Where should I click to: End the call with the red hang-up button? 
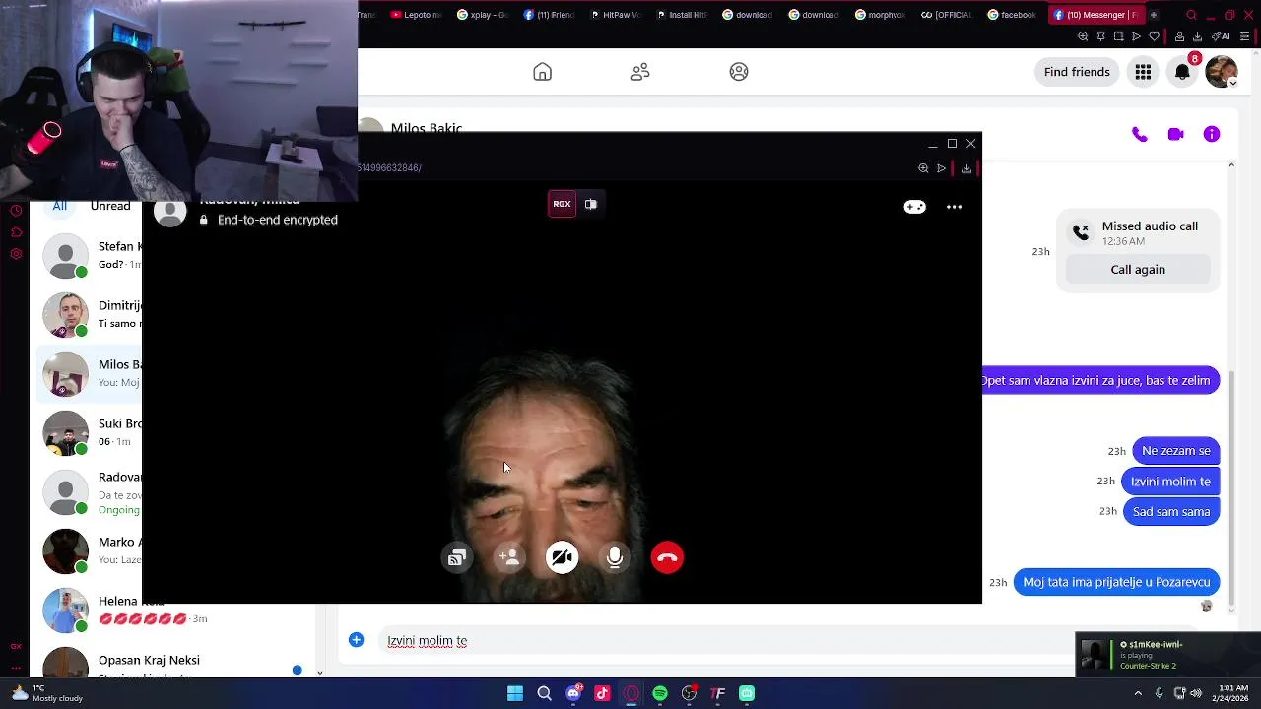(x=667, y=558)
